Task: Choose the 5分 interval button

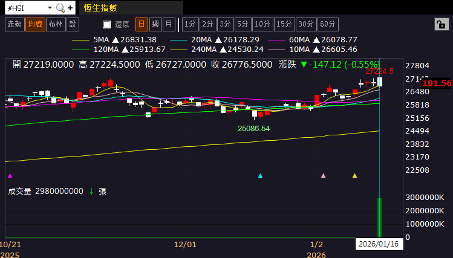Action: pyautogui.click(x=243, y=24)
